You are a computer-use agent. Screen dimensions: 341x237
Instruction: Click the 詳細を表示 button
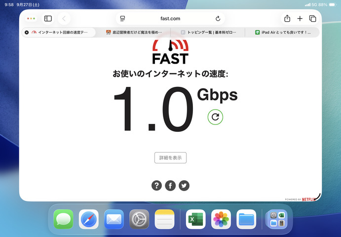pos(170,158)
